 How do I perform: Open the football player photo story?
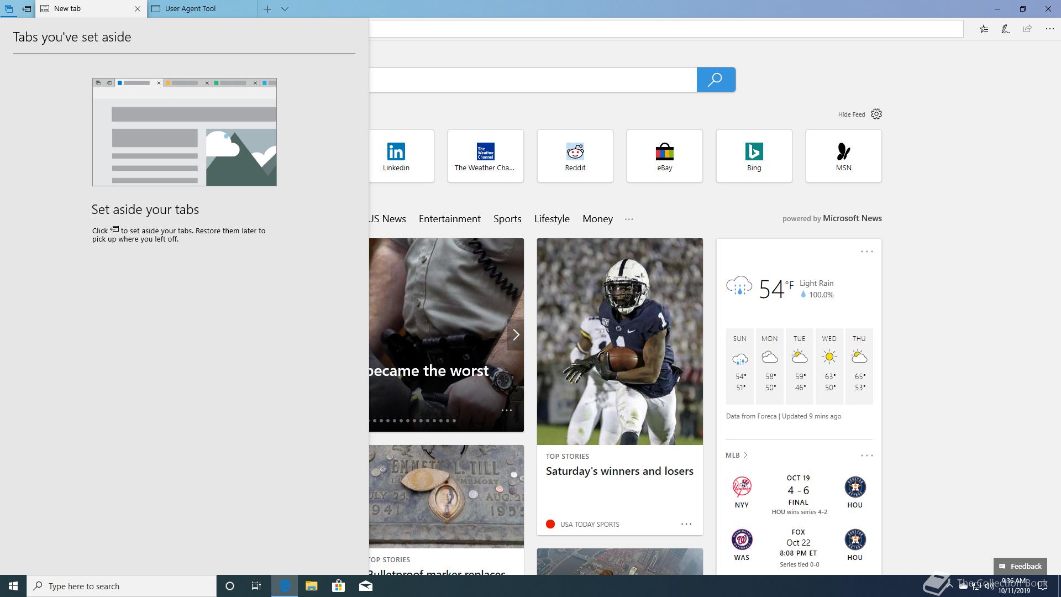coord(619,342)
